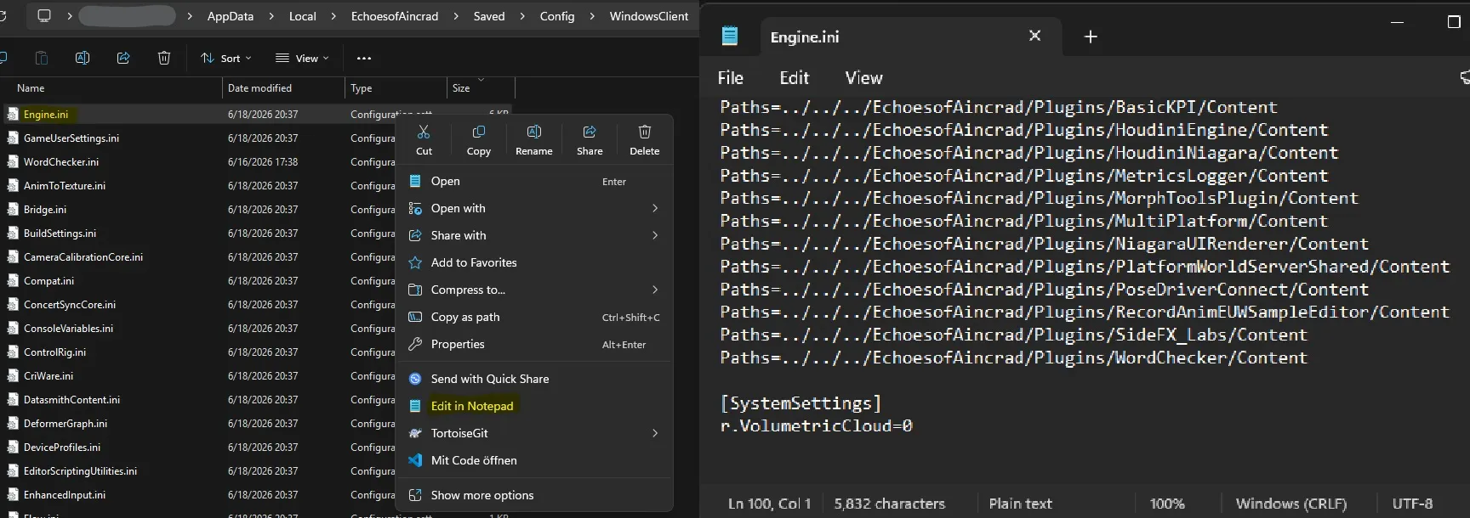Open the Sort dropdown in Explorer
This screenshot has width=1470, height=518.
coord(226,58)
